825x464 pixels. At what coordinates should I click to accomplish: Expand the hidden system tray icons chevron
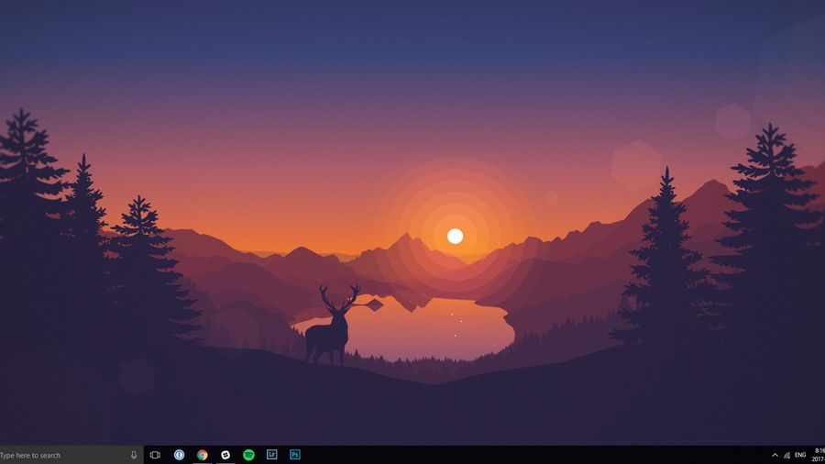(775, 455)
